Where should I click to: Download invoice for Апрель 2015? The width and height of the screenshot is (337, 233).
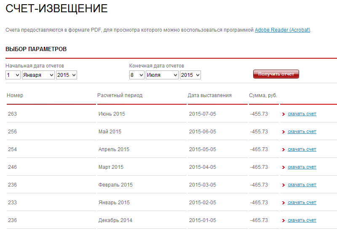tap(302, 149)
